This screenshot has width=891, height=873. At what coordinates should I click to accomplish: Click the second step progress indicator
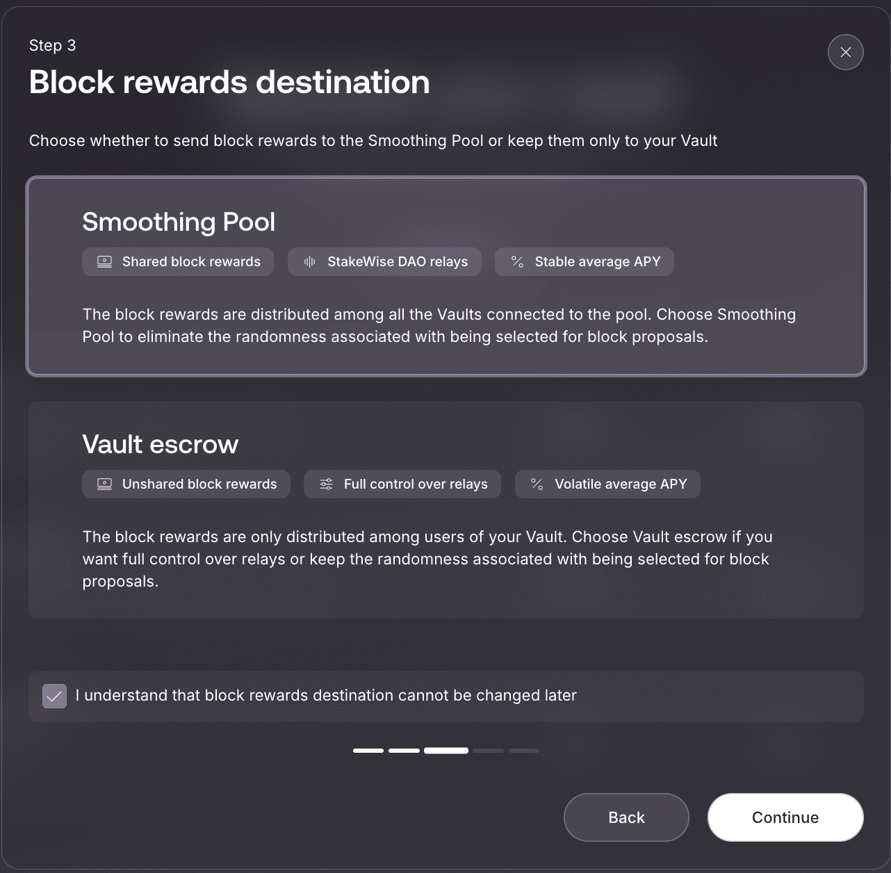[404, 751]
